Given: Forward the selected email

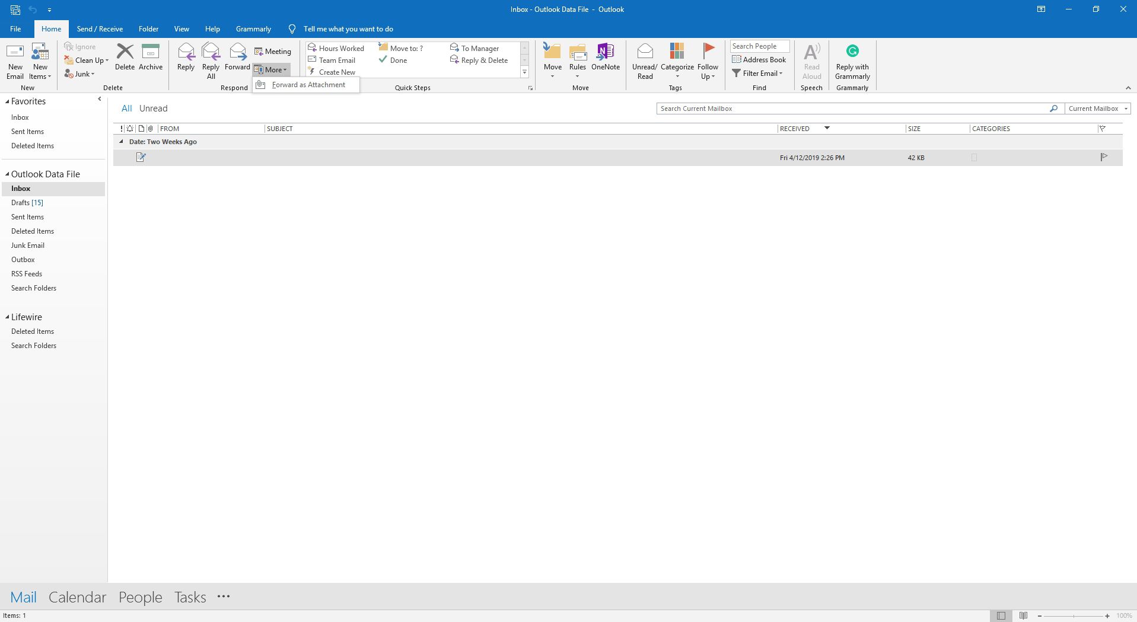Looking at the screenshot, I should click(x=237, y=57).
